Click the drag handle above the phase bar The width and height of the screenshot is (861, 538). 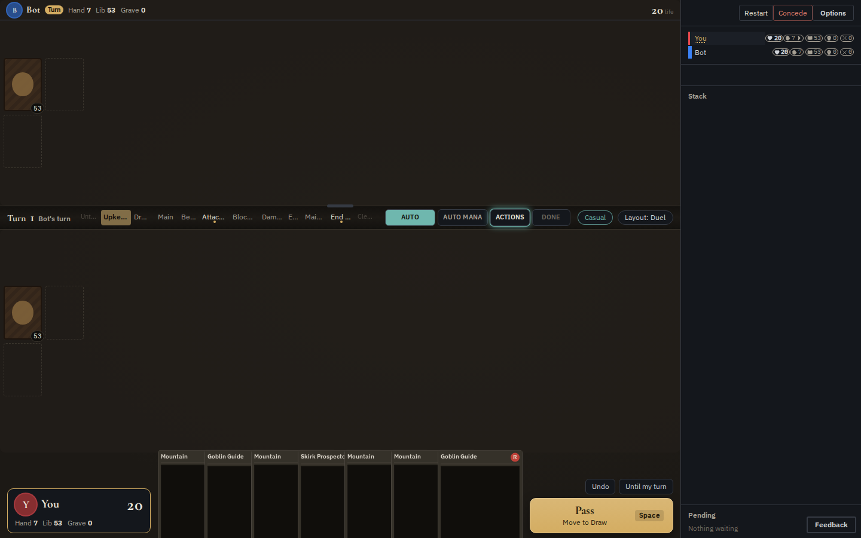pos(340,206)
